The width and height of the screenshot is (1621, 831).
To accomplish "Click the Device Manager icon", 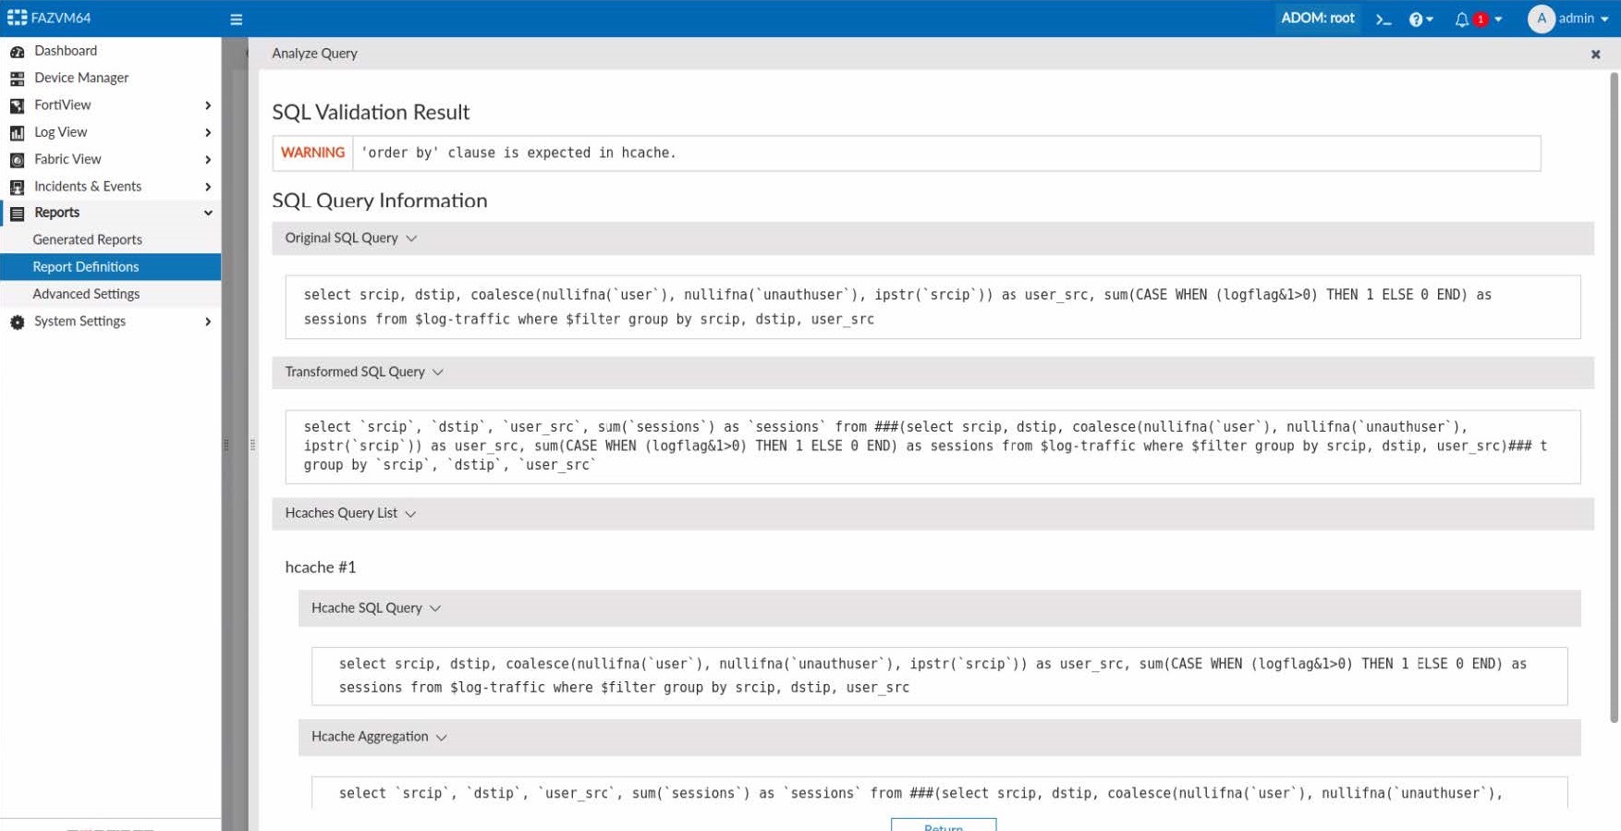I will (x=17, y=79).
